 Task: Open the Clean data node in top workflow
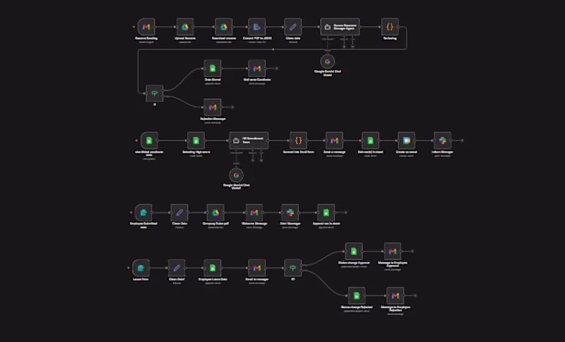[x=293, y=27]
